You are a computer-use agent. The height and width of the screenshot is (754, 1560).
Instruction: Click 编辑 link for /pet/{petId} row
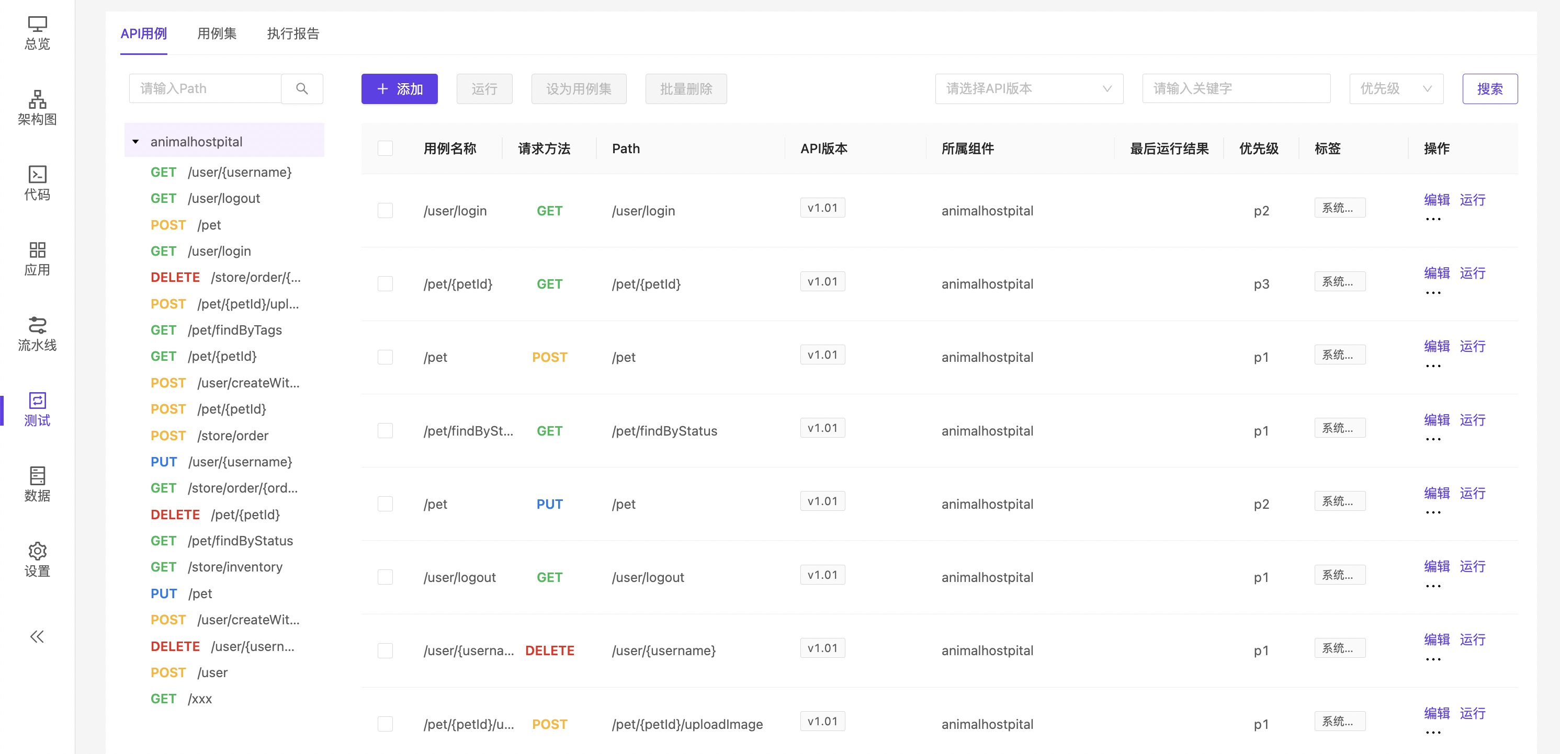point(1436,273)
